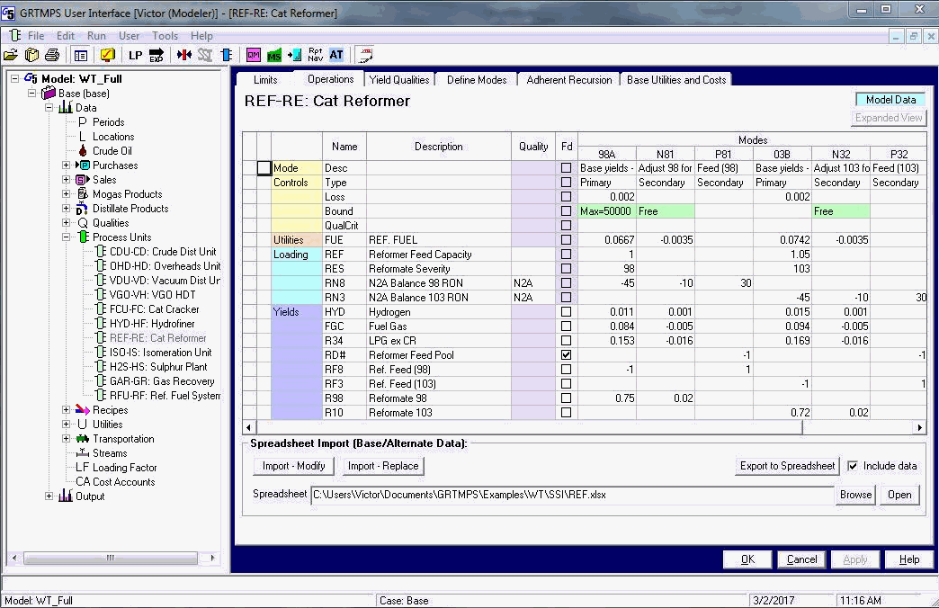The width and height of the screenshot is (939, 608).
Task: Toggle the Include data checkbox
Action: (853, 466)
